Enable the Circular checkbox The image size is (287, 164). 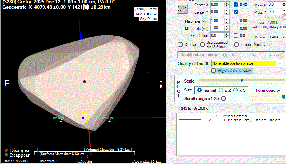(181, 44)
